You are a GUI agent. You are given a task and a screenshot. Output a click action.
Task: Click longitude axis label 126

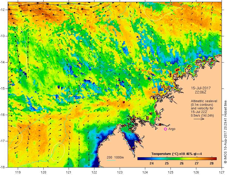[196, 172]
